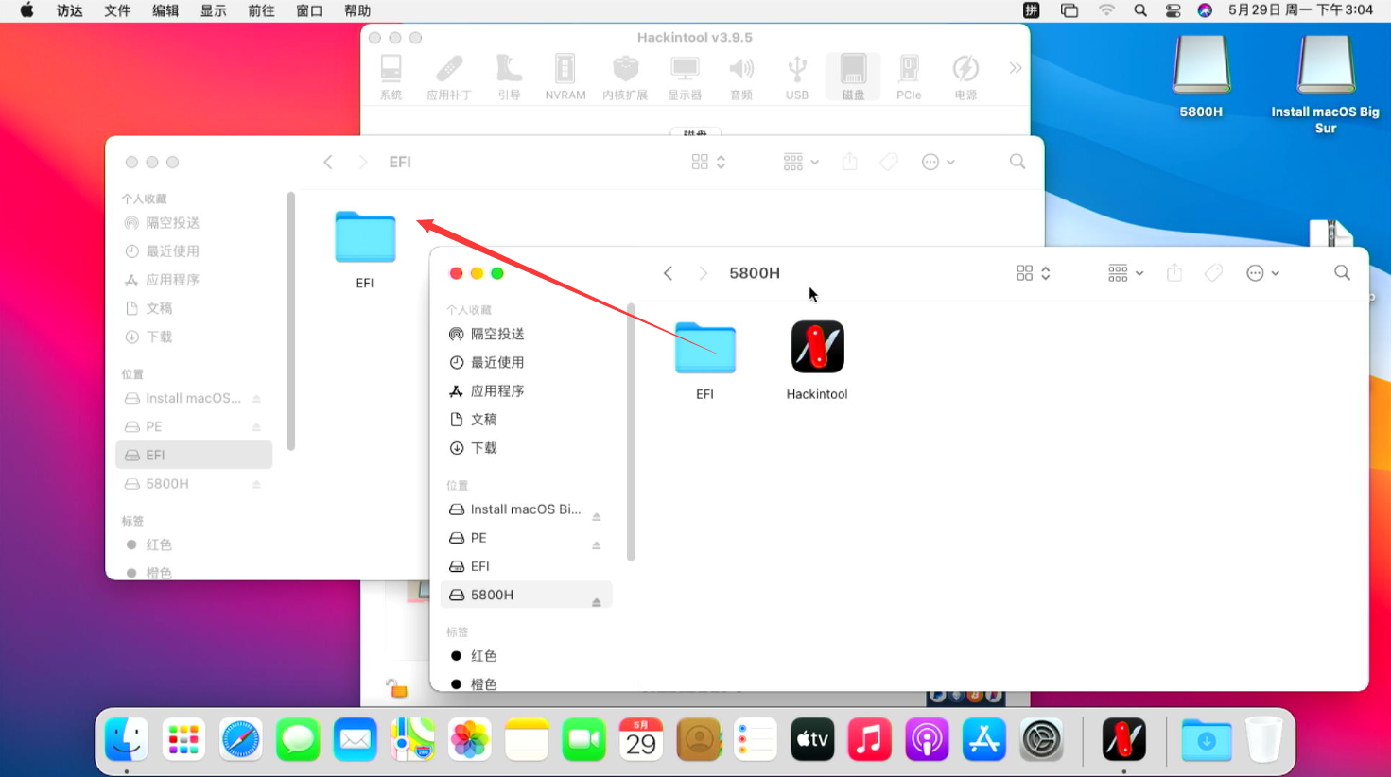Open the 文件 menu
This screenshot has width=1391, height=777.
pos(117,10)
